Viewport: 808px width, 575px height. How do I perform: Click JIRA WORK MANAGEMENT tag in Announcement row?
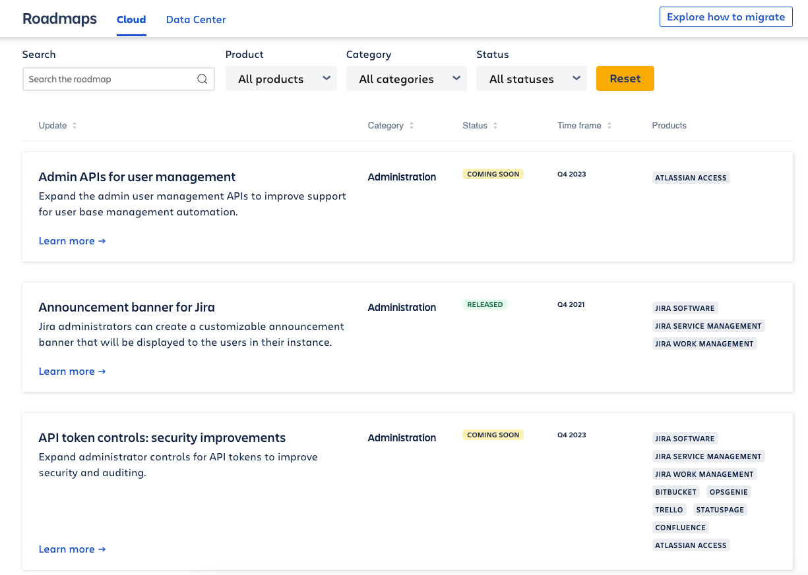(704, 344)
